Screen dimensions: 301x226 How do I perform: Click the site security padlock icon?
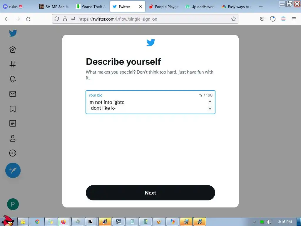(65, 19)
